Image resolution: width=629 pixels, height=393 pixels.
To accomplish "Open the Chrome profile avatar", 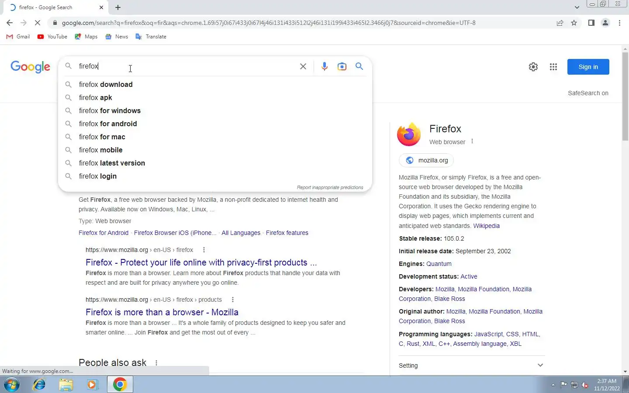I will pyautogui.click(x=605, y=23).
